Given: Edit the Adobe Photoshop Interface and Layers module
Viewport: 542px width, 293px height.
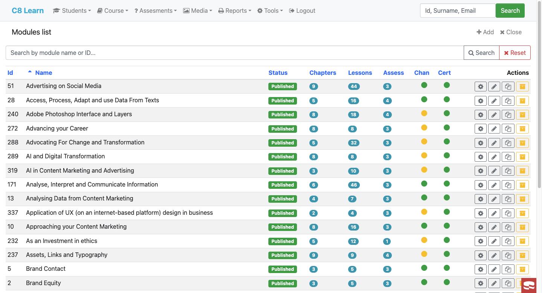Looking at the screenshot, I should [x=494, y=115].
